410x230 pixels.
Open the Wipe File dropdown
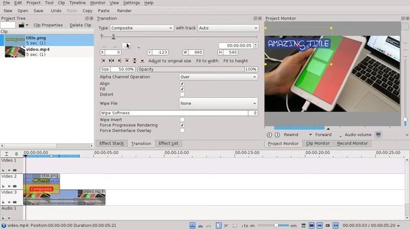pos(218,103)
